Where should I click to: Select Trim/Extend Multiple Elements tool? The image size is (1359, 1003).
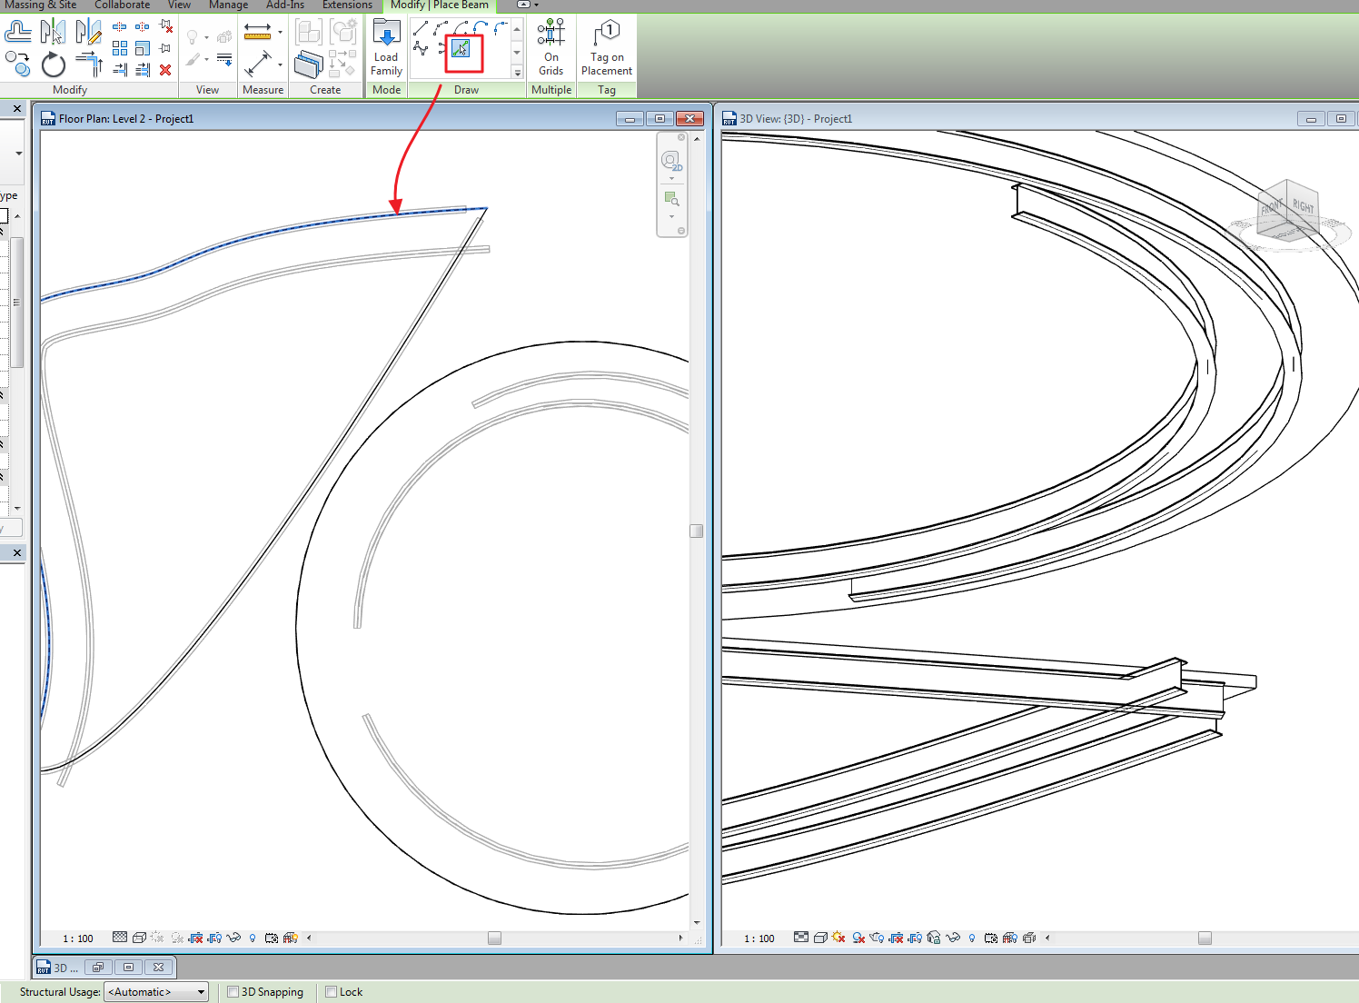(x=143, y=70)
